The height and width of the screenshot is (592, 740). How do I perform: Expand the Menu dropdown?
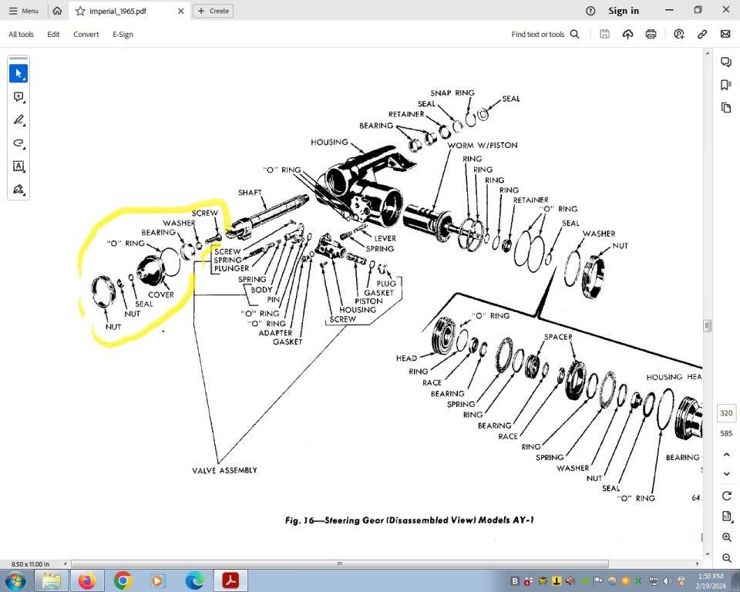[x=24, y=11]
